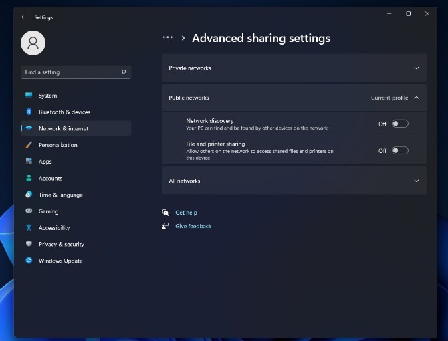Click the Gaming controller icon
This screenshot has height=341, width=448.
[29, 211]
